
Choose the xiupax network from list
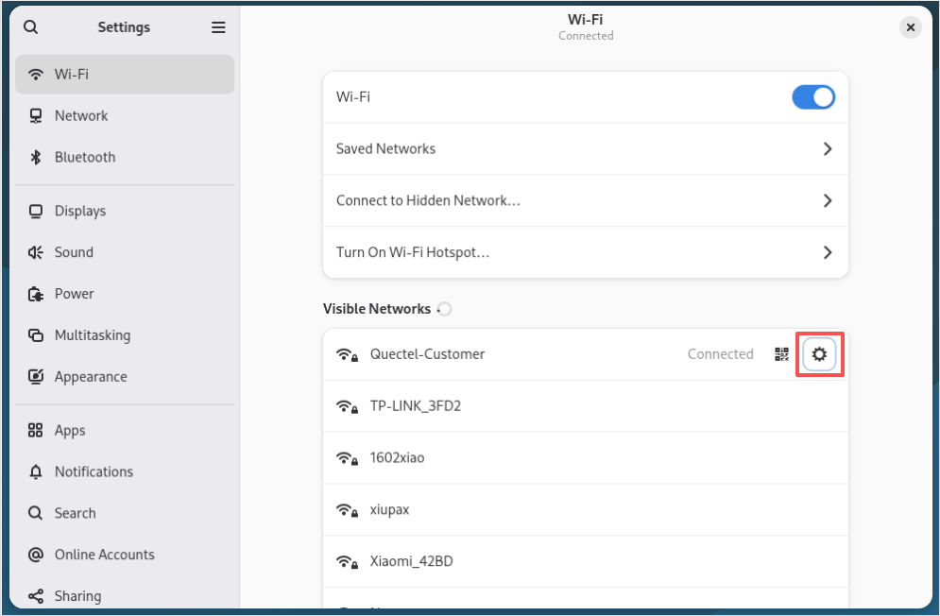click(390, 510)
